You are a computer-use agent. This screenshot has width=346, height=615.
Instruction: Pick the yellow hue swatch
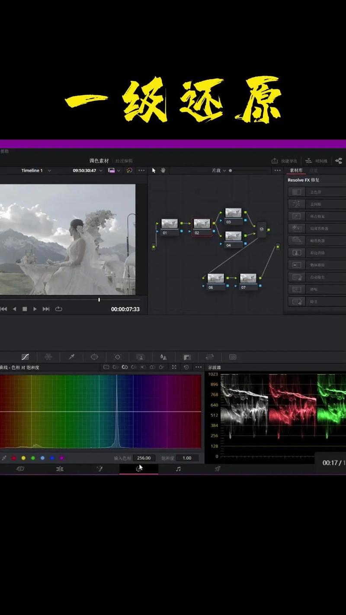pos(23,458)
